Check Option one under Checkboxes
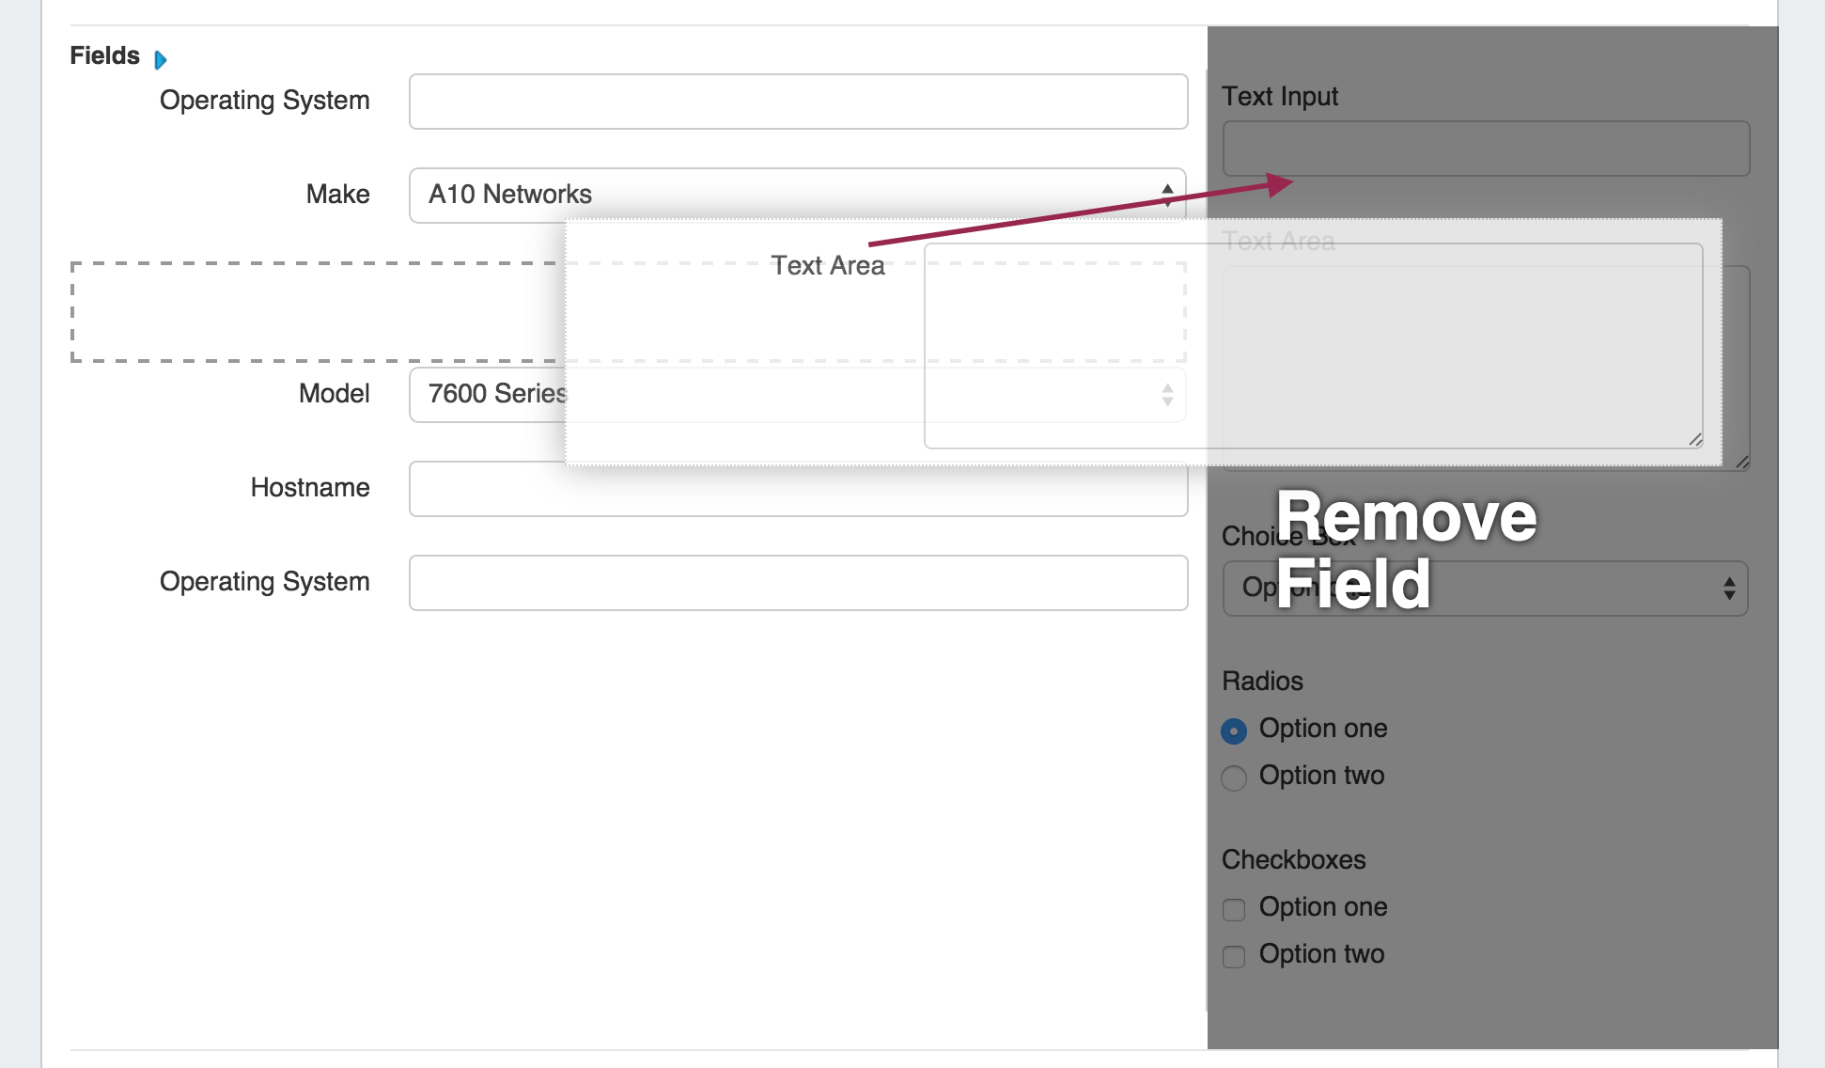The image size is (1825, 1068). 1234,909
